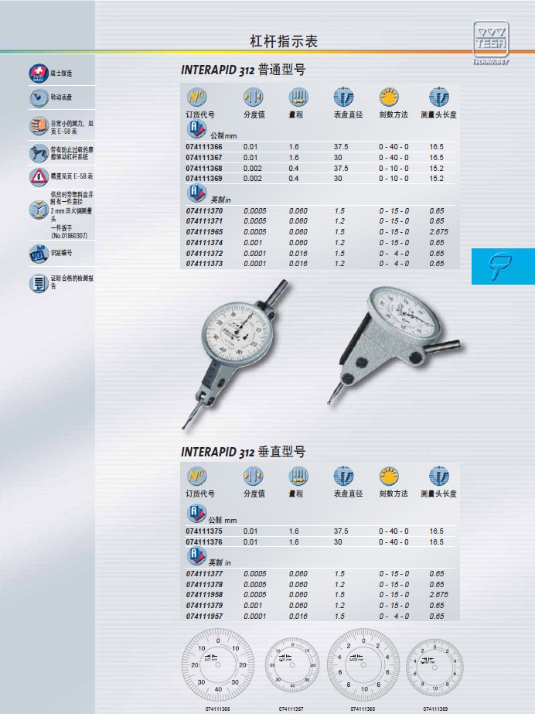Screen dimensions: 535x714
Task: Select order number 074111957
Action: tap(204, 616)
